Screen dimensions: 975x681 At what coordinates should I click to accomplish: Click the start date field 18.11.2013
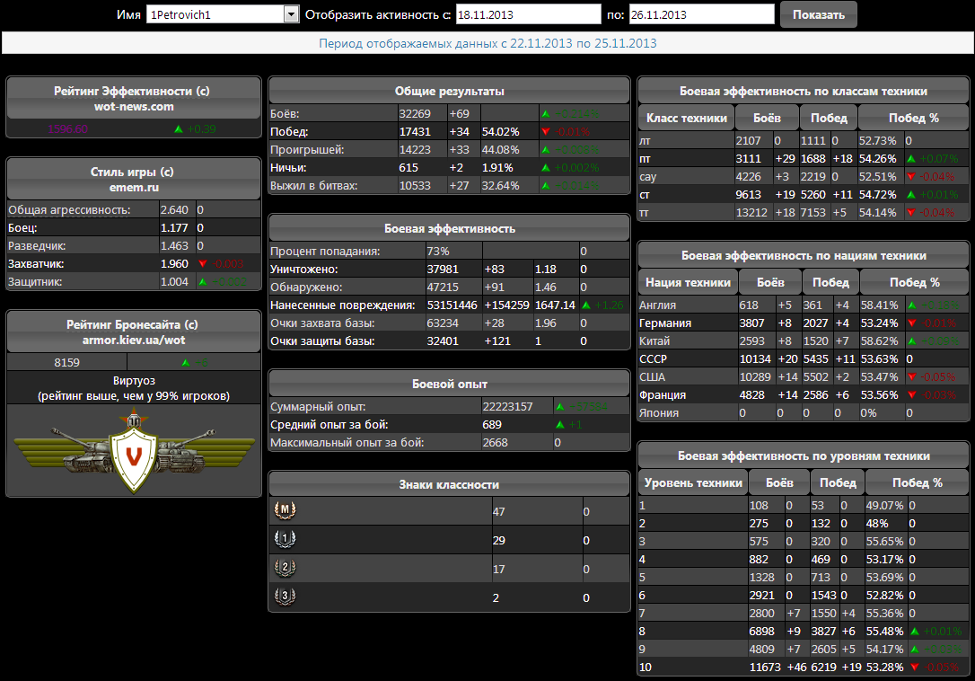point(528,14)
